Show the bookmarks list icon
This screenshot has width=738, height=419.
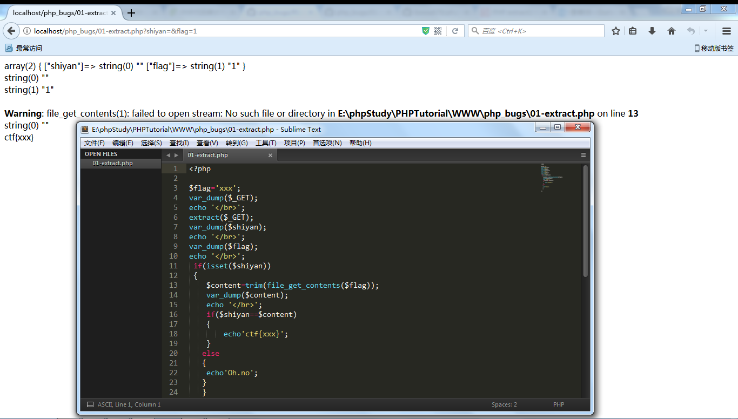[633, 31]
